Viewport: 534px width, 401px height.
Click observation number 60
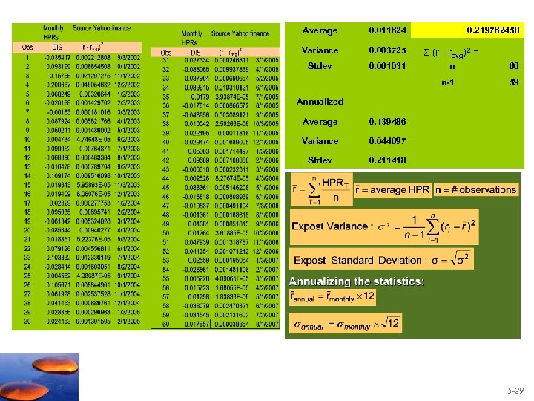(165, 324)
